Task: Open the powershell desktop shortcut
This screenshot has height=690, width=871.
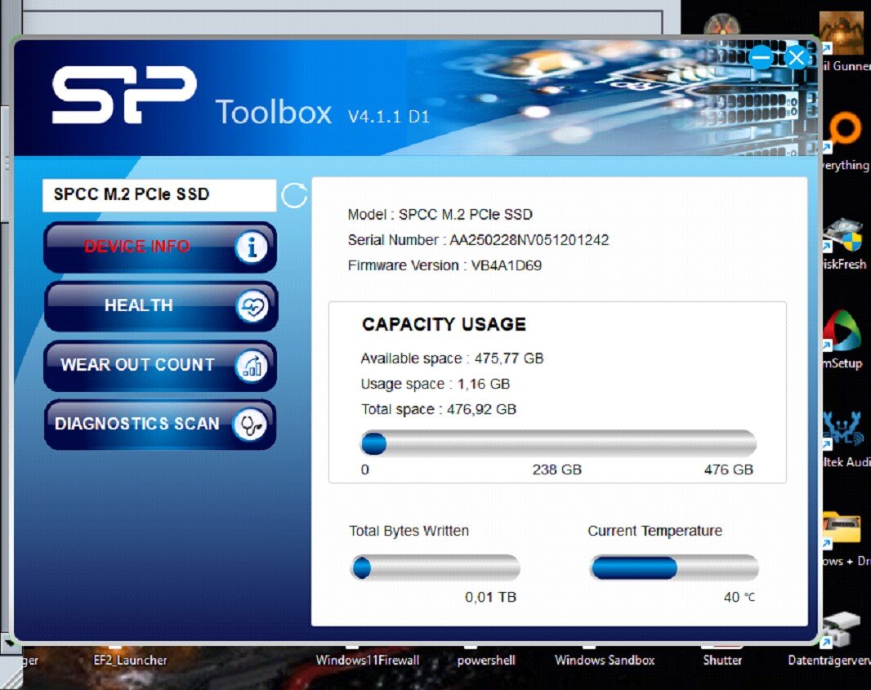Action: click(x=486, y=660)
